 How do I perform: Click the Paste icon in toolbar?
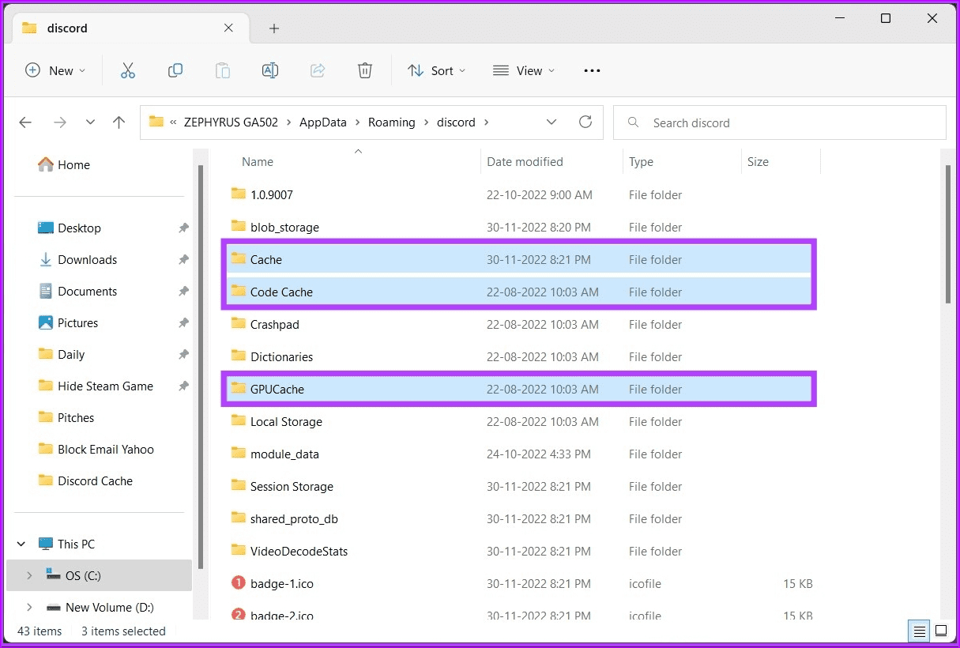[x=222, y=70]
